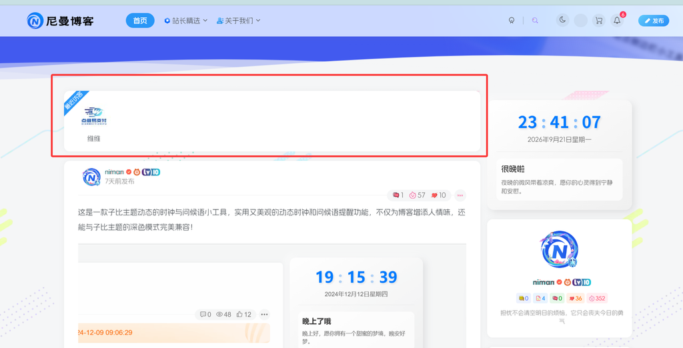This screenshot has width=683, height=348.
Task: Click the post text about 子比主题动态的时钟
Action: (272, 219)
